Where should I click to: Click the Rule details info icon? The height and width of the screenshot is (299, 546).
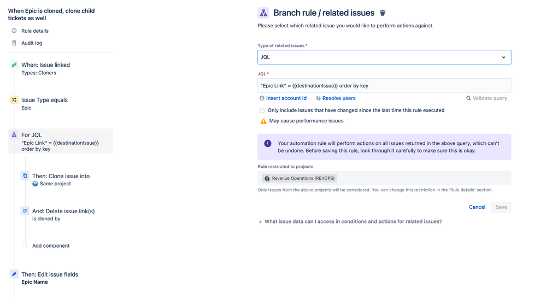click(x=14, y=31)
